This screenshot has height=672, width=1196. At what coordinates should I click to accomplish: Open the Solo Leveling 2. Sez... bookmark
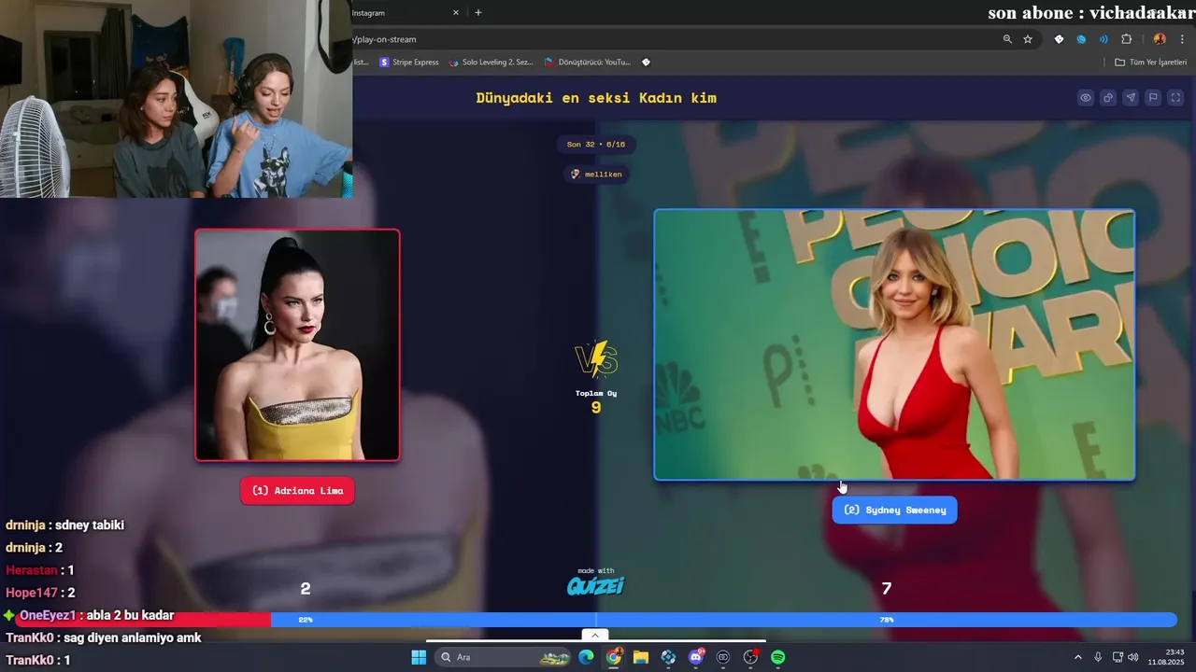click(491, 63)
